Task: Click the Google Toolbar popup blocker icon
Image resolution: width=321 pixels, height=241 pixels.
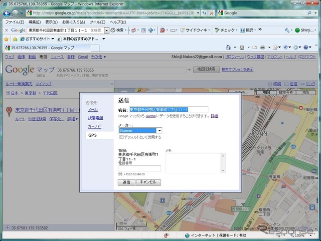Action: (x=163, y=30)
